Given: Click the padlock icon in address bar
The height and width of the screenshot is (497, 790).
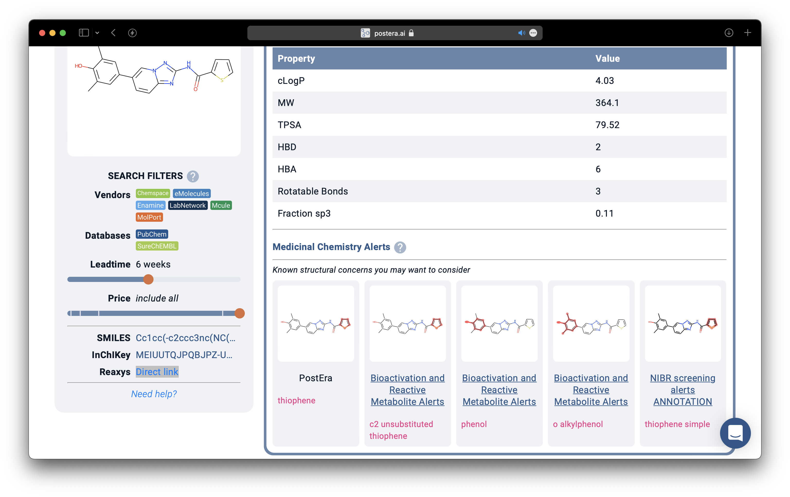Looking at the screenshot, I should 411,33.
